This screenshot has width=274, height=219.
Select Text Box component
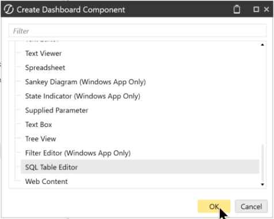point(39,125)
